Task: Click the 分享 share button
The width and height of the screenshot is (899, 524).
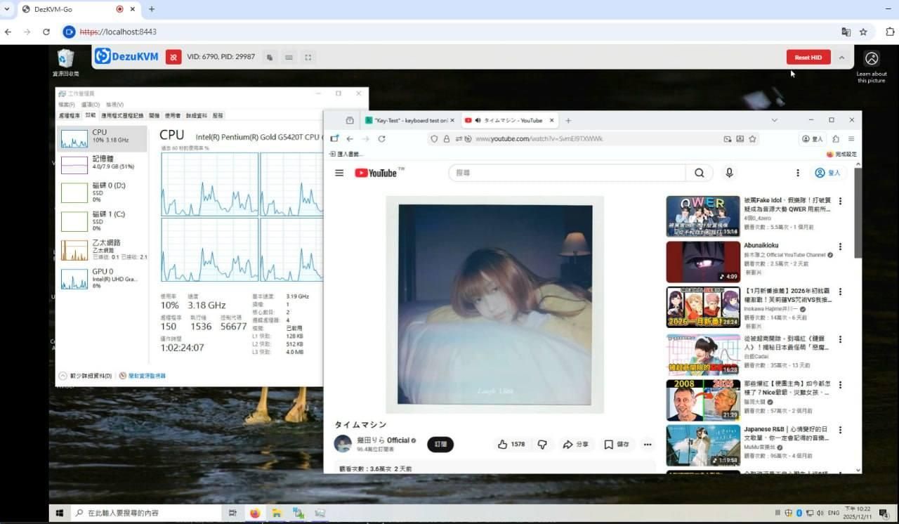Action: pos(575,444)
